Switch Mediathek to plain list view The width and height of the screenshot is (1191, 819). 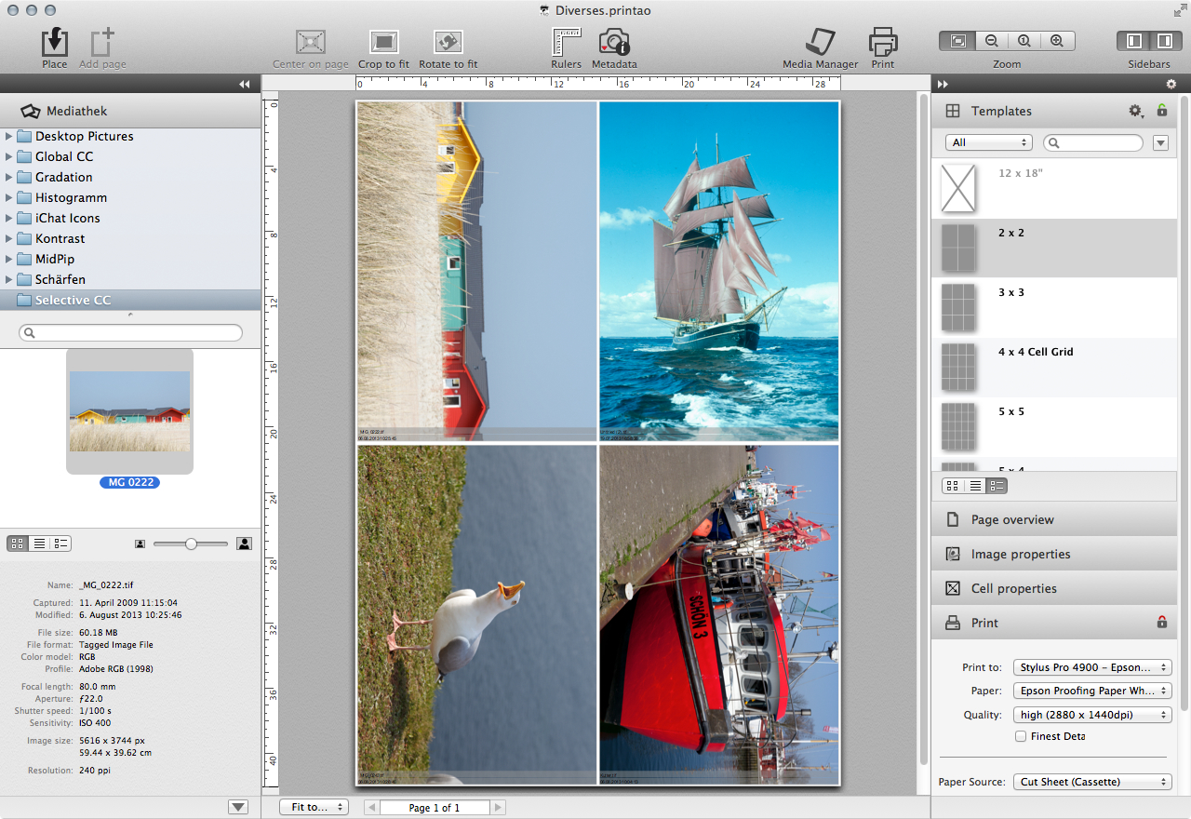(x=40, y=544)
